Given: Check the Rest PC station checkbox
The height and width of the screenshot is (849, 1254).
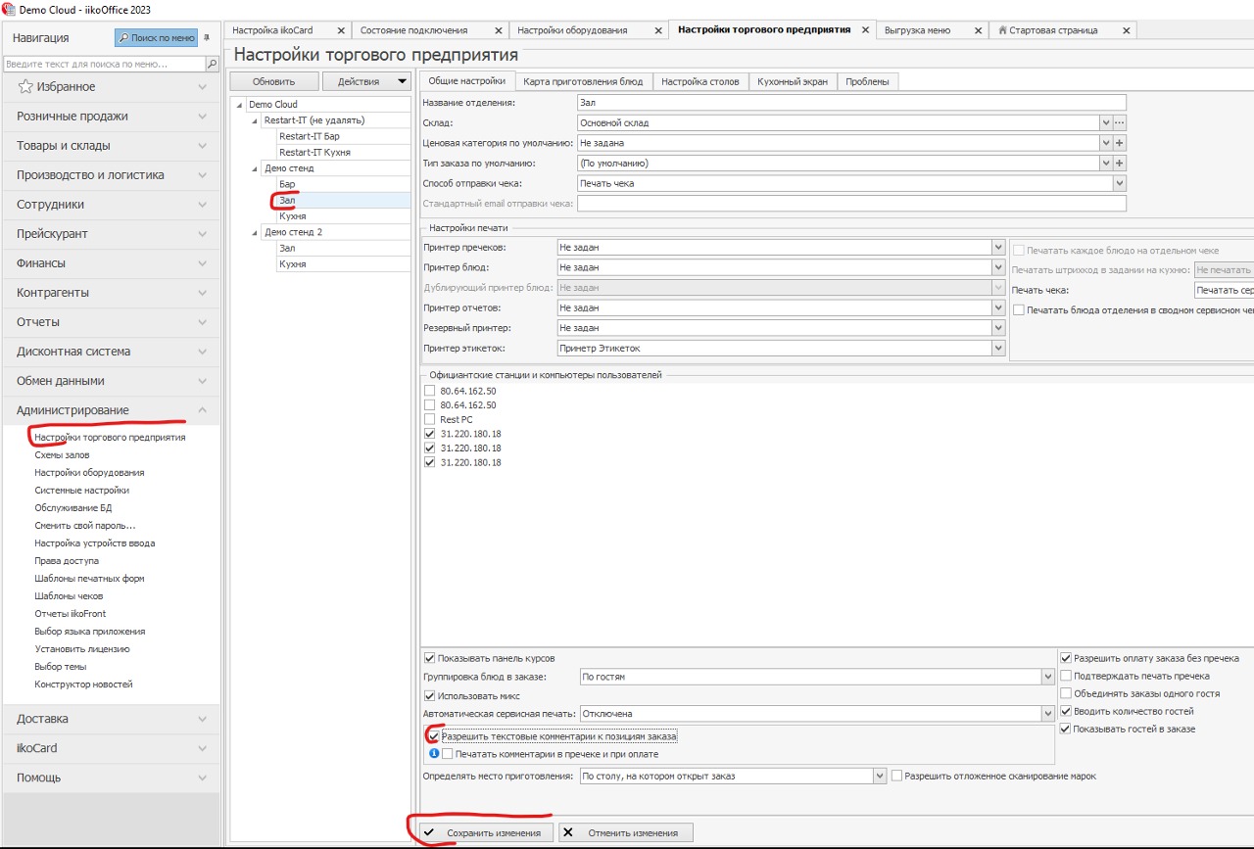Looking at the screenshot, I should pyautogui.click(x=429, y=419).
